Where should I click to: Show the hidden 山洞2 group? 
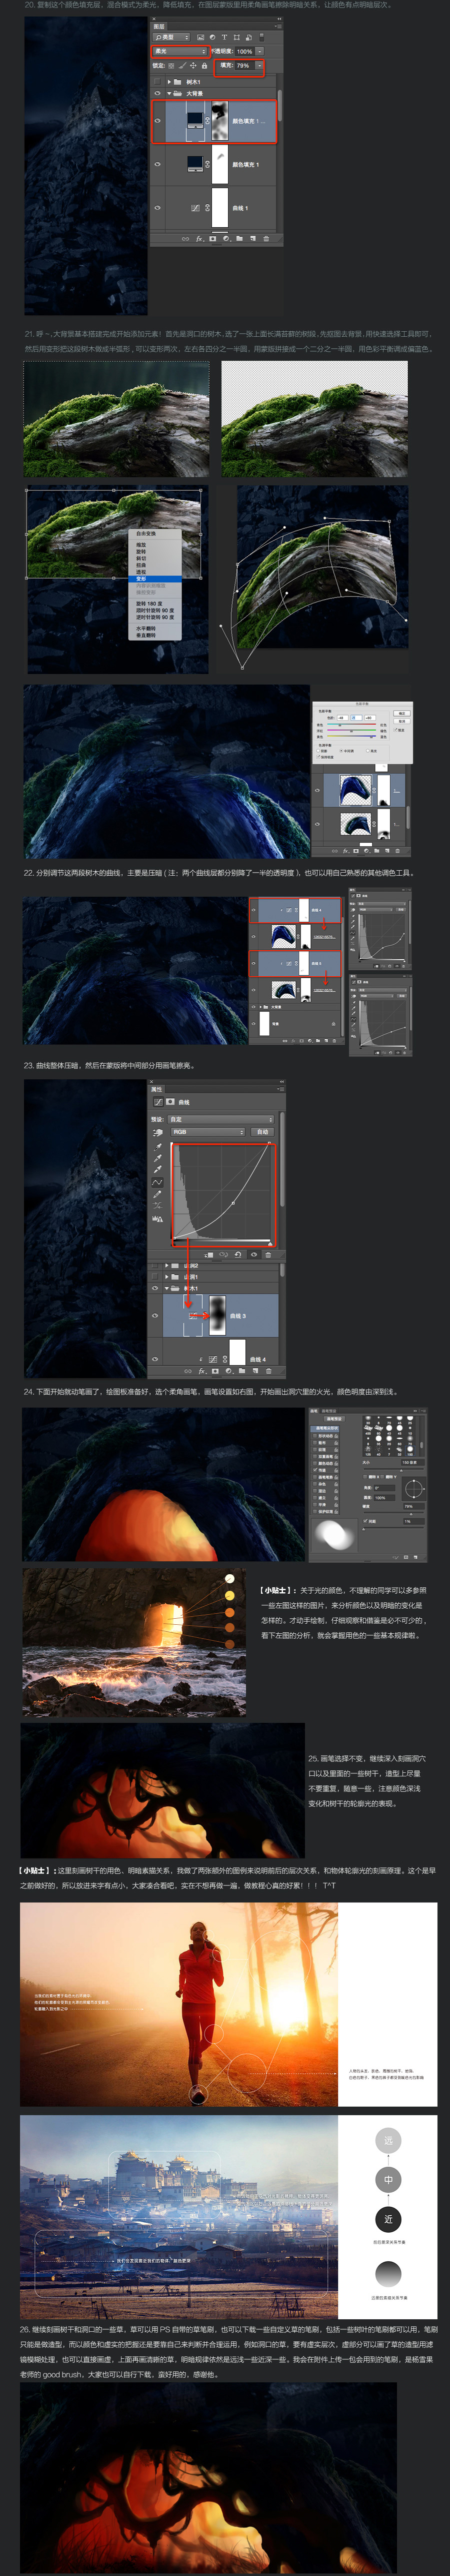coord(155,1266)
